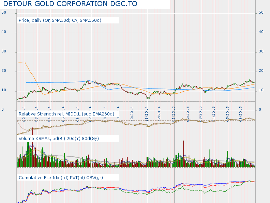Click the 05/2015 date label
Screen dimensions: 270x203
click(227, 114)
